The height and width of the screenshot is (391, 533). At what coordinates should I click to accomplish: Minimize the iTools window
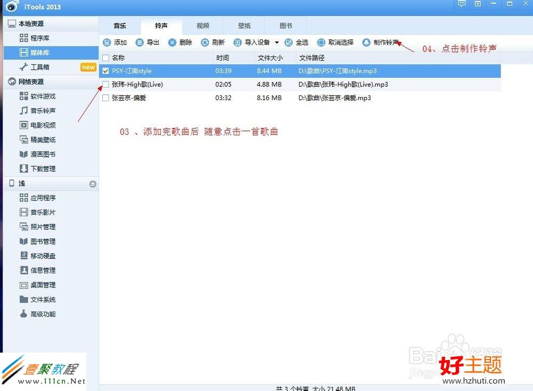[494, 4]
